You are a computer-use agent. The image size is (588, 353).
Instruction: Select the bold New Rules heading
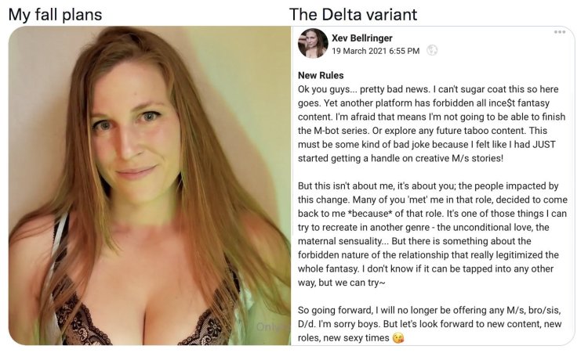[321, 75]
